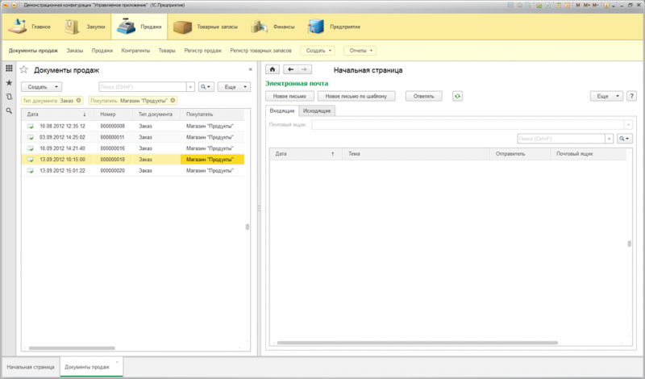Click the Ответить button
This screenshot has height=379, width=645.
424,96
